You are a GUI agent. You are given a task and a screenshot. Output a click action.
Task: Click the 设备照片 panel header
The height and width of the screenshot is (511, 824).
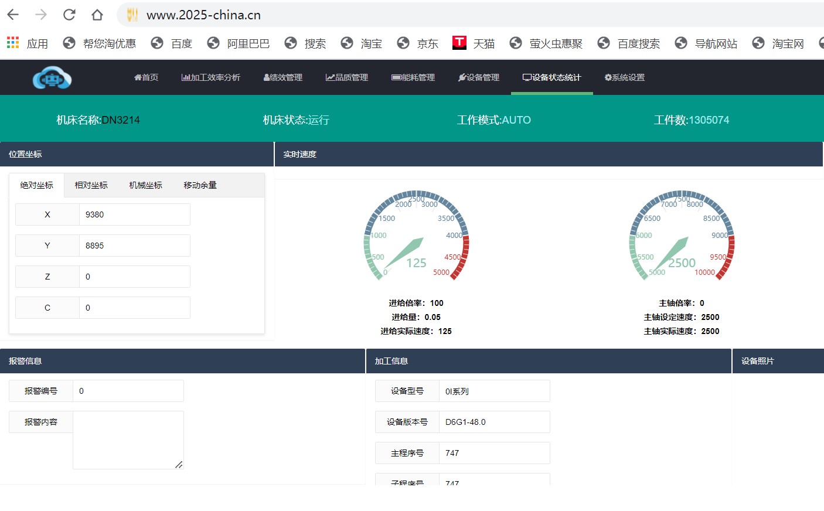pos(778,361)
